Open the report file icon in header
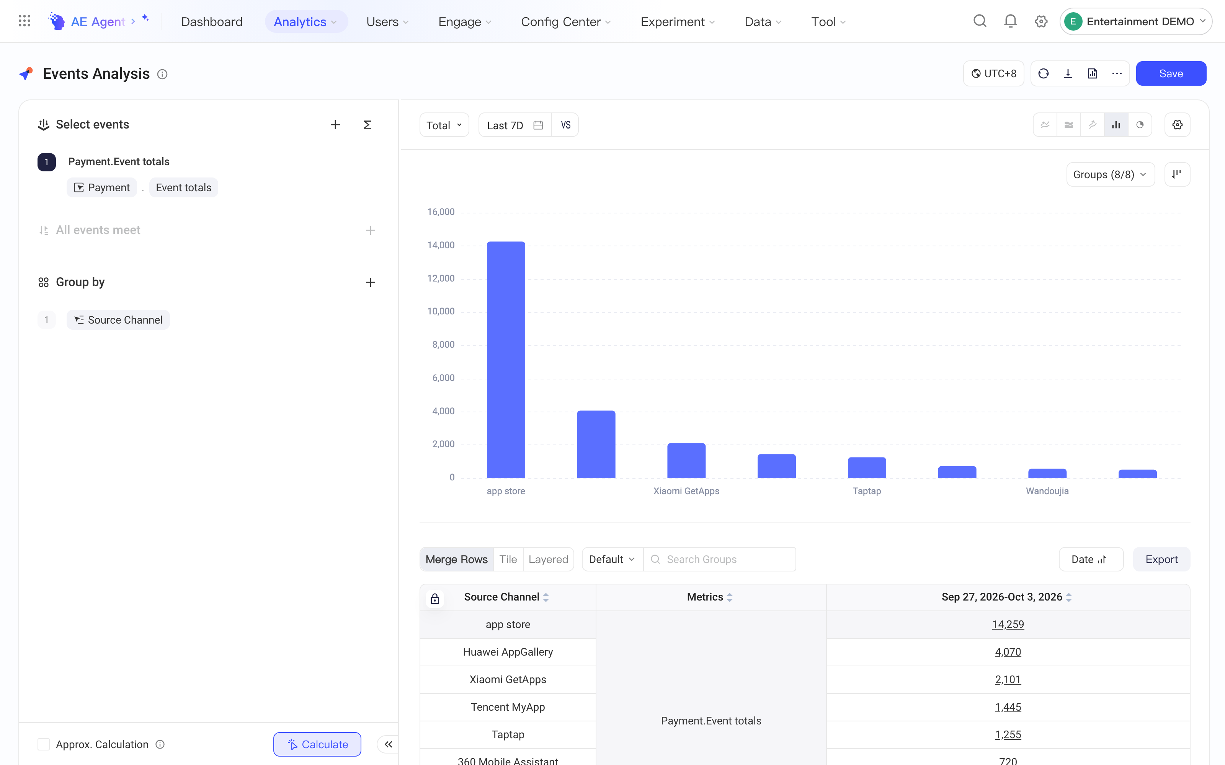 [x=1093, y=73]
